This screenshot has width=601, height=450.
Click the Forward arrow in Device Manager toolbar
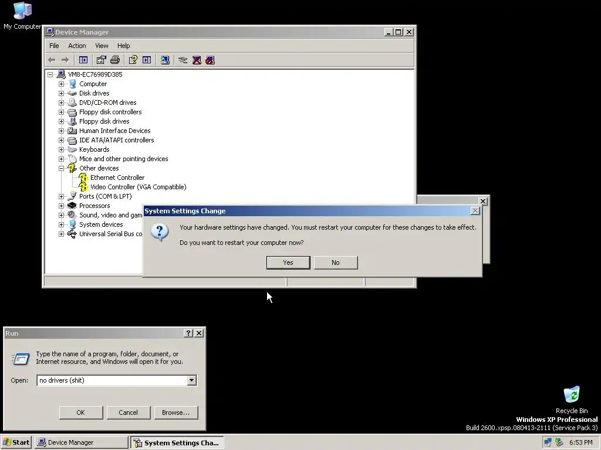pyautogui.click(x=65, y=60)
